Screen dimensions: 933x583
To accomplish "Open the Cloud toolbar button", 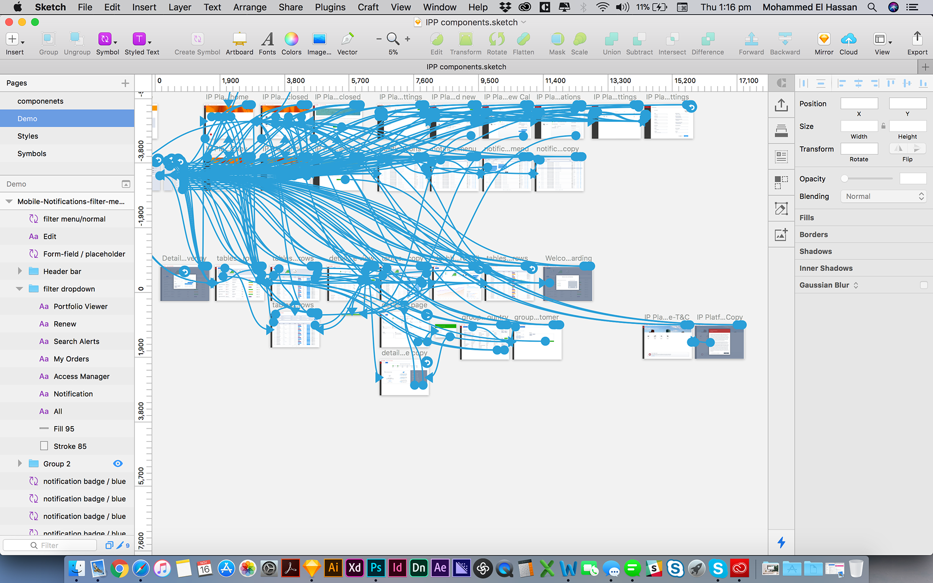I will click(x=848, y=40).
